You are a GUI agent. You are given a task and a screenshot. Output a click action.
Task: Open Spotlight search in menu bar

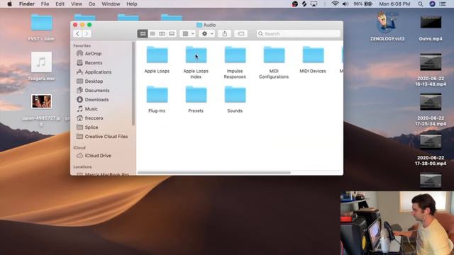pyautogui.click(x=421, y=4)
